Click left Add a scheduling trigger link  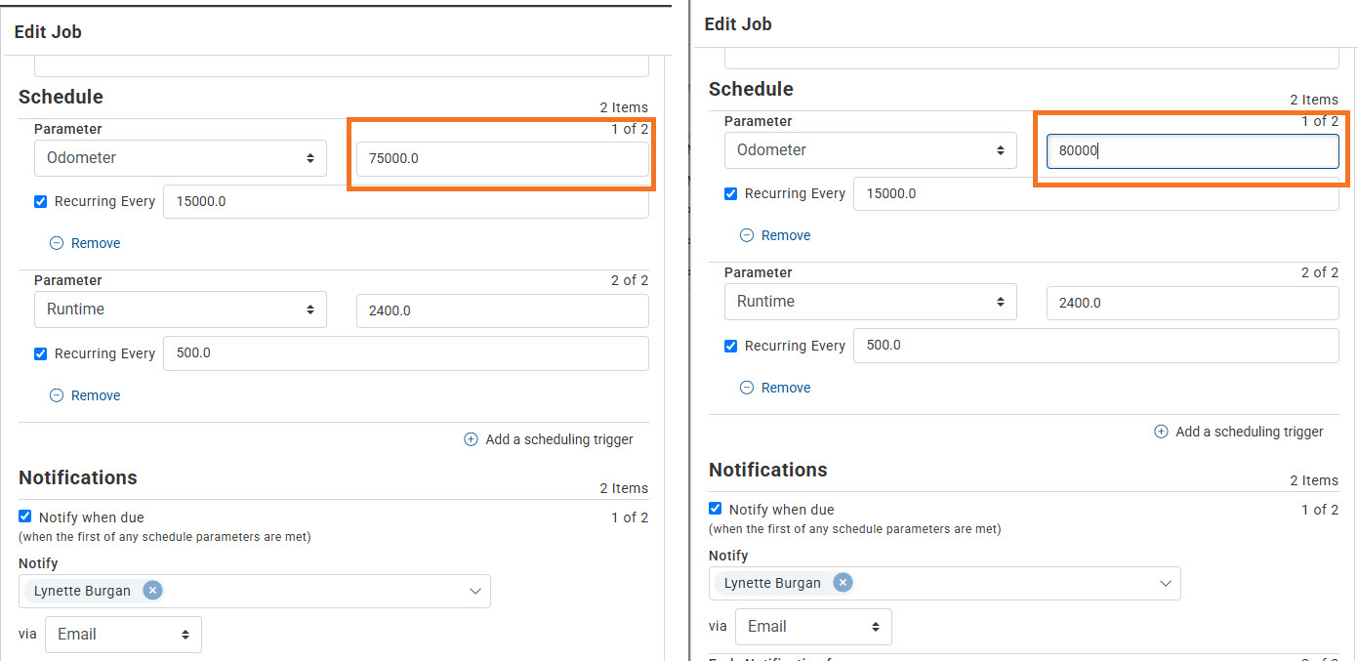tap(559, 439)
